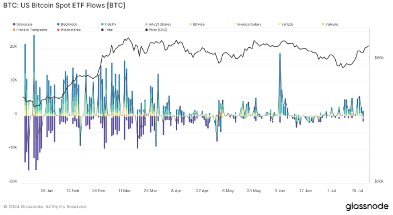Image resolution: width=393 pixels, height=215 pixels.
Task: Hide the Fidelity series in legend
Action: [x=109, y=25]
